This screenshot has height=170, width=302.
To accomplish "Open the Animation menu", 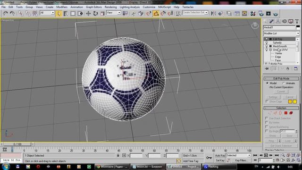I will click(x=76, y=7).
